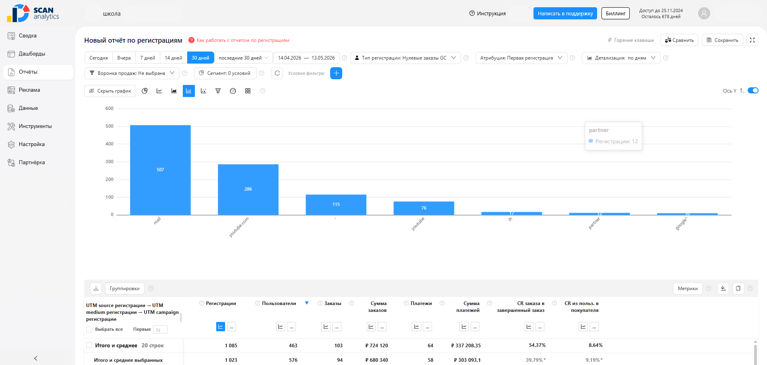The width and height of the screenshot is (767, 365).
Task: Select the funnel chart icon
Action: 218,91
